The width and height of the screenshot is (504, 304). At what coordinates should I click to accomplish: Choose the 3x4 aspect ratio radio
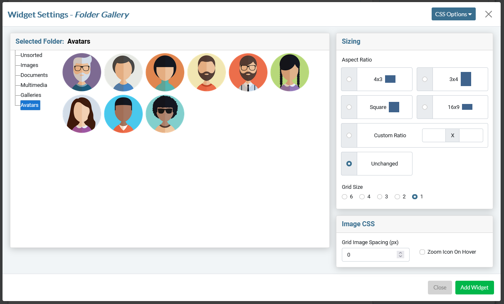tap(425, 79)
